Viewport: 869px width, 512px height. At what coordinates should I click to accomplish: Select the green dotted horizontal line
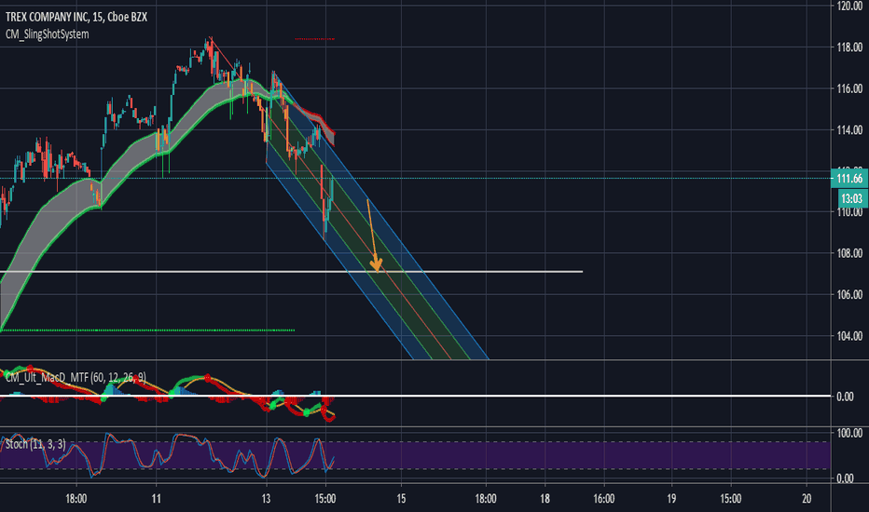coord(147,330)
